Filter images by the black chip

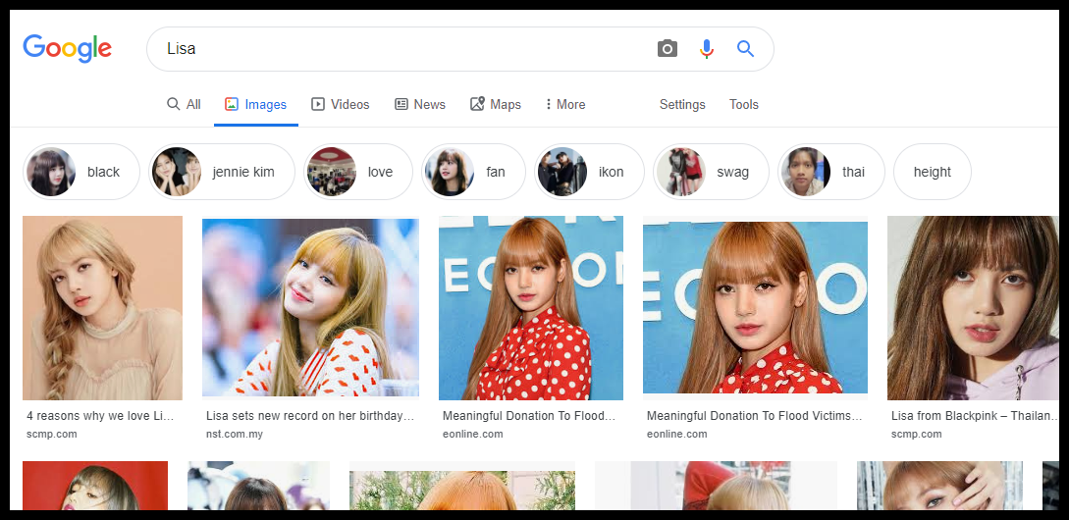coord(81,172)
